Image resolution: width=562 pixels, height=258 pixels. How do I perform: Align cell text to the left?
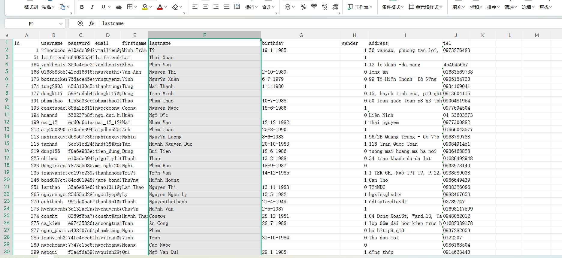coord(195,7)
